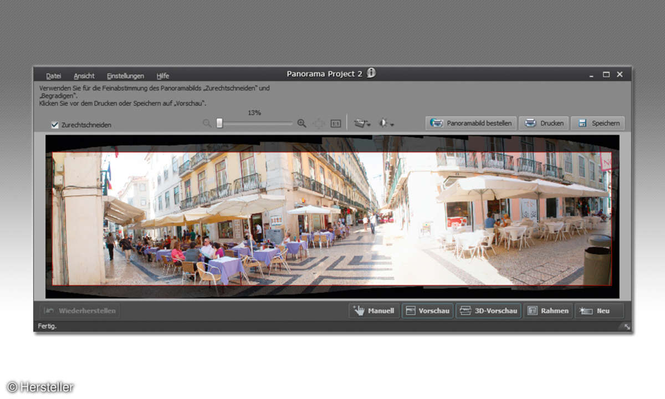Click the 13% zoom value text
Image resolution: width=665 pixels, height=399 pixels.
click(x=254, y=112)
